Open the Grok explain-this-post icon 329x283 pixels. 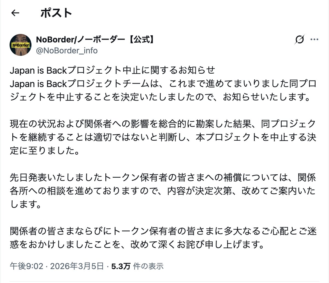click(x=299, y=40)
